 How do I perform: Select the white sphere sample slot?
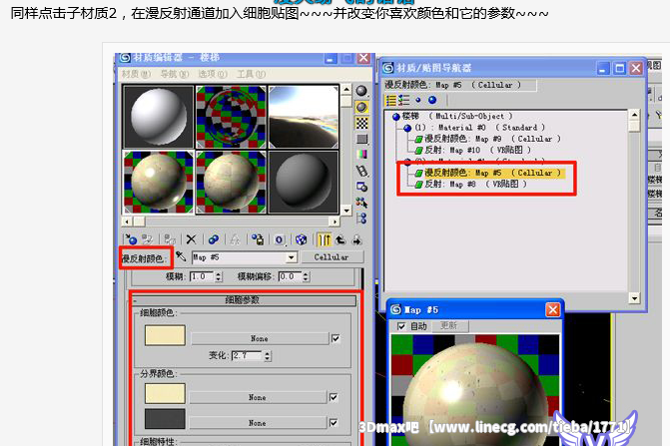click(x=158, y=117)
